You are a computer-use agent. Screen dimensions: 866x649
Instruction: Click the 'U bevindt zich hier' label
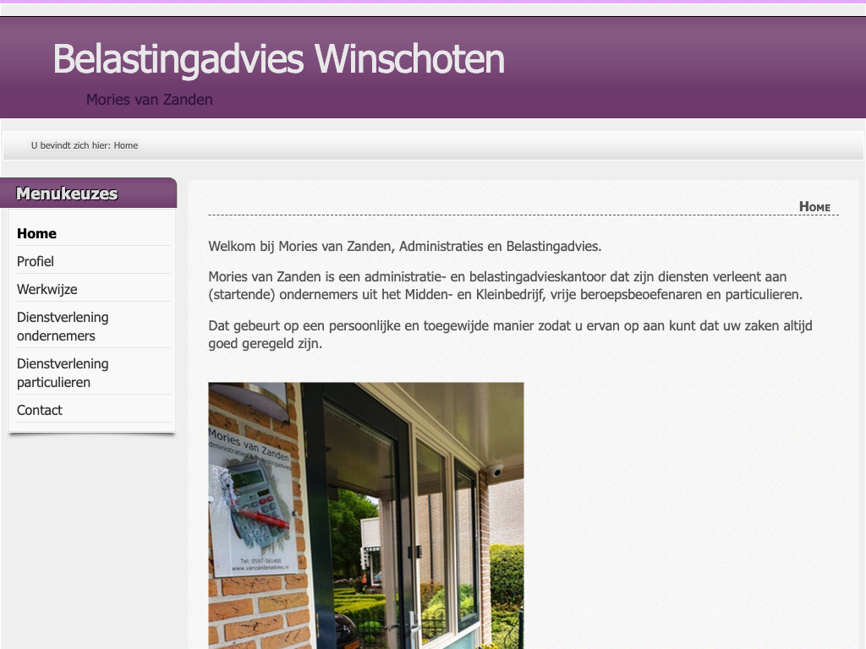[71, 145]
